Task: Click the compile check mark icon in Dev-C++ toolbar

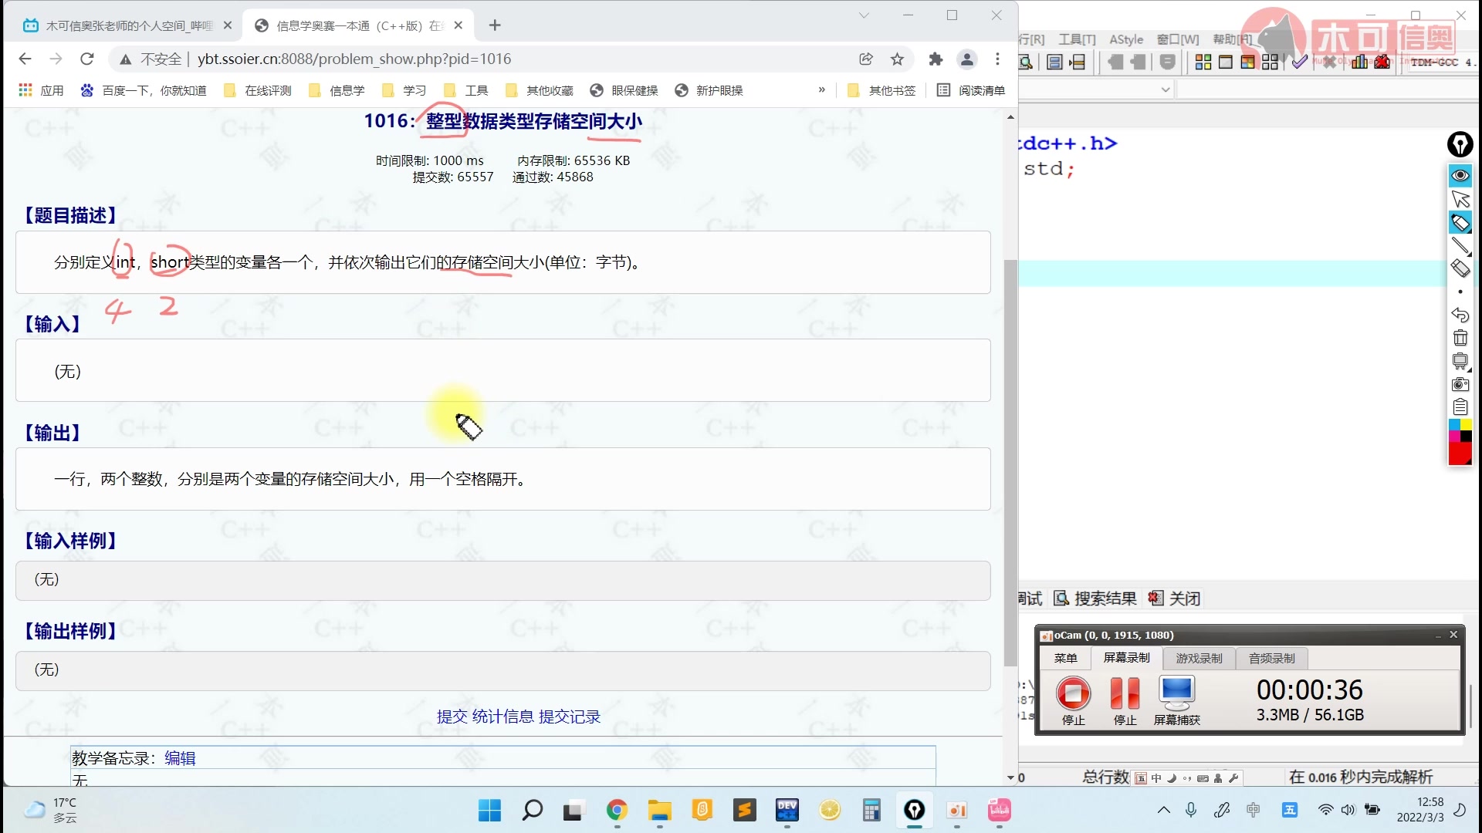Action: pyautogui.click(x=1298, y=62)
